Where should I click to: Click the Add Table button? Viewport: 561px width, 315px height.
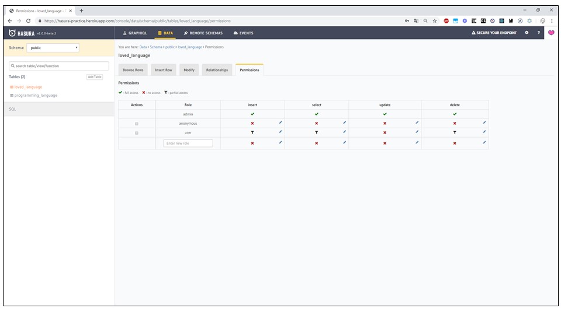(x=95, y=77)
